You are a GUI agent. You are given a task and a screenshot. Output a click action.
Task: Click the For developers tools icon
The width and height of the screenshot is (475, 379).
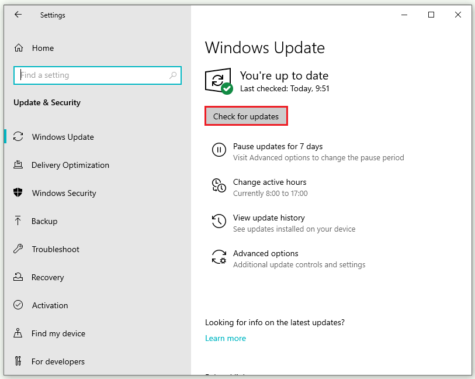click(x=18, y=361)
